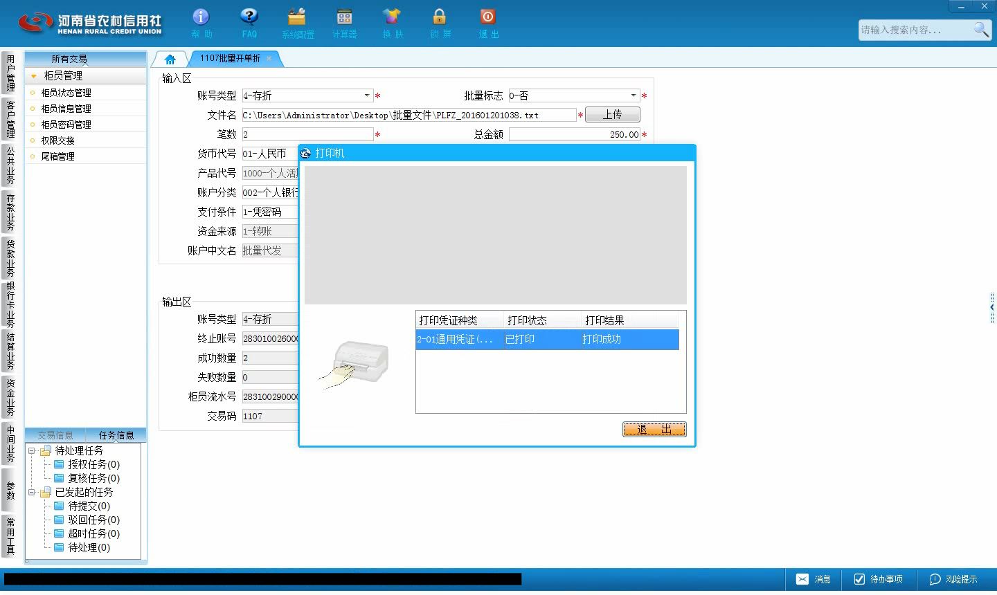Select 待处理(0) folder
Screen dimensions: 997x595
click(82, 547)
